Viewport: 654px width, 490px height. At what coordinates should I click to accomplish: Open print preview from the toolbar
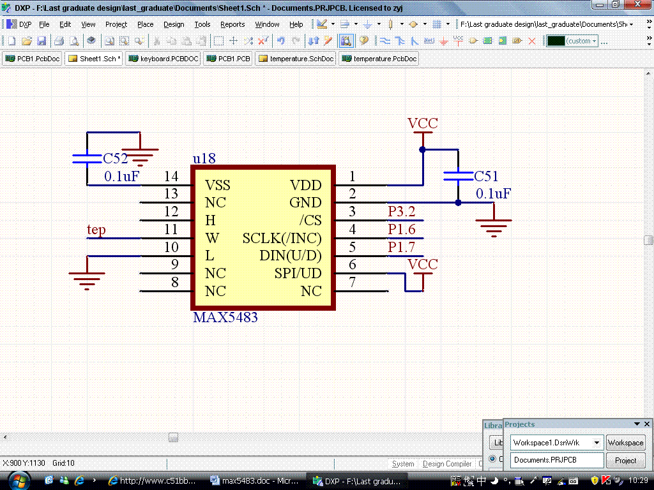[74, 41]
